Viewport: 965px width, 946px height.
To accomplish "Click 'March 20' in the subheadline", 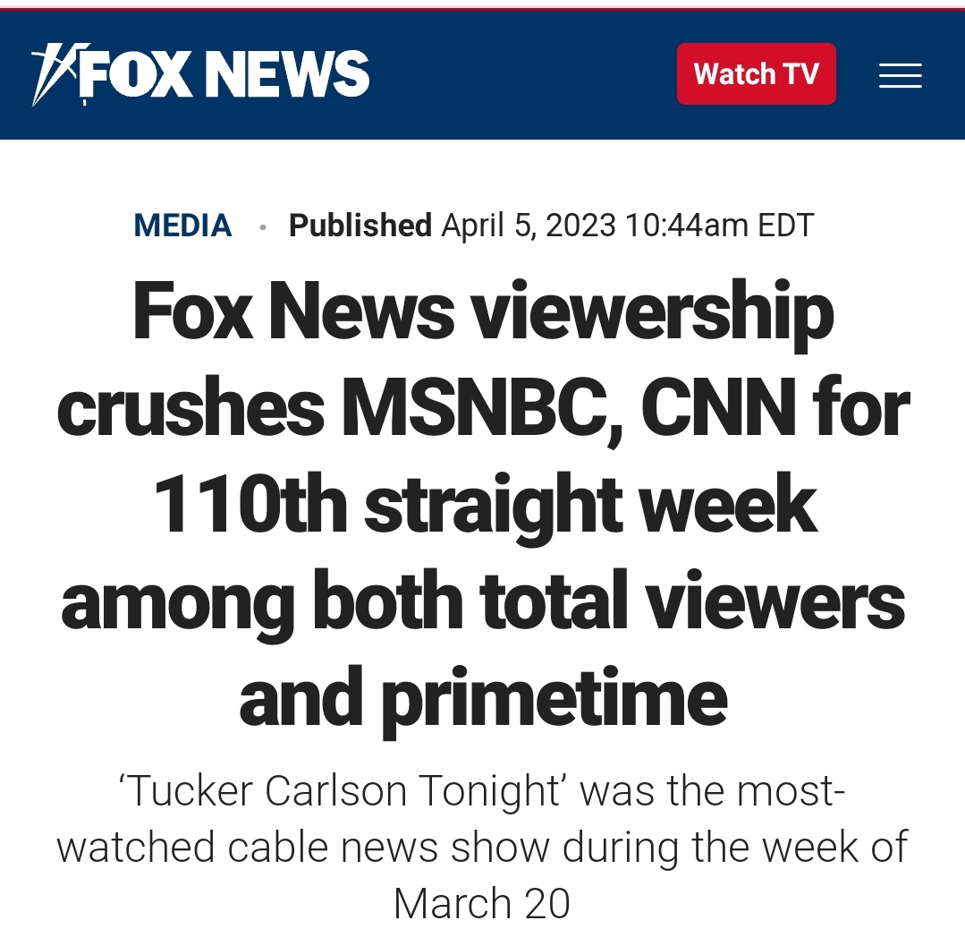I will (x=482, y=904).
